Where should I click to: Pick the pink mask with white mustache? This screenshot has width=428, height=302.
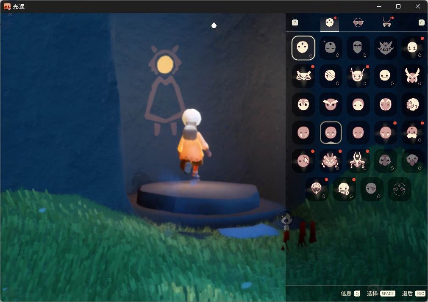click(413, 133)
